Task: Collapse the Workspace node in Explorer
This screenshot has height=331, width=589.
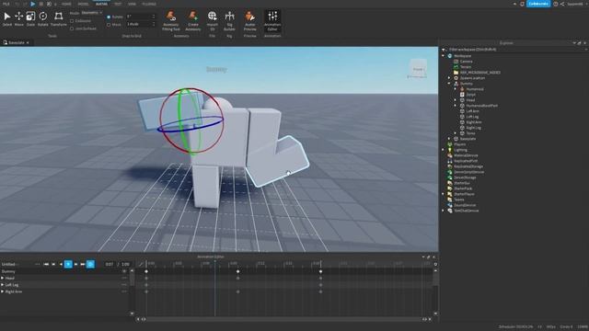Action: point(444,56)
